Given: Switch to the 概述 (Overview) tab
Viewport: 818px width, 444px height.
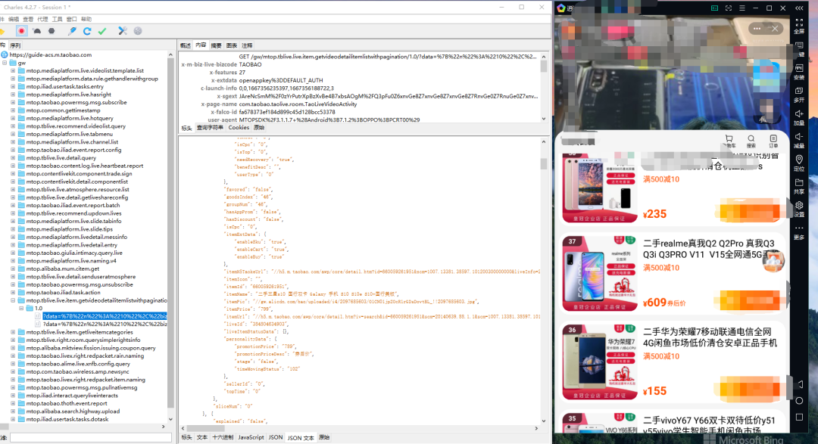Looking at the screenshot, I should (186, 46).
